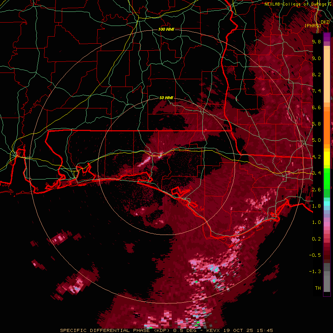Click the KEVX radar site identifier

point(213,330)
